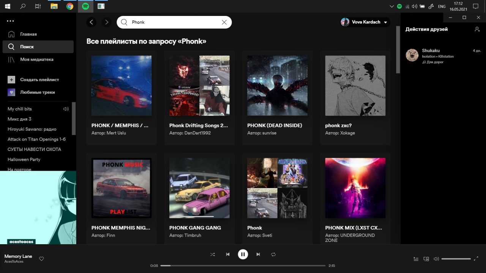
Task: Click the main content vertical scrollbar
Action: click(398, 49)
